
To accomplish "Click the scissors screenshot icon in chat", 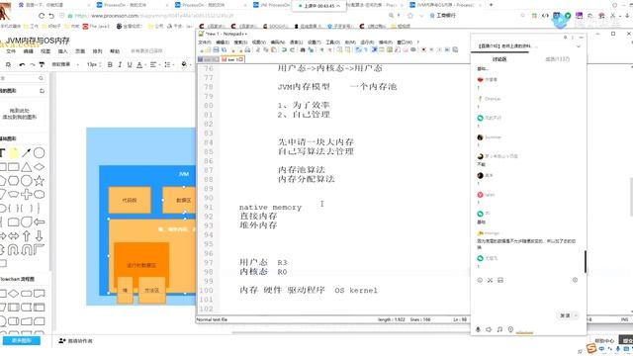I will point(491,280).
